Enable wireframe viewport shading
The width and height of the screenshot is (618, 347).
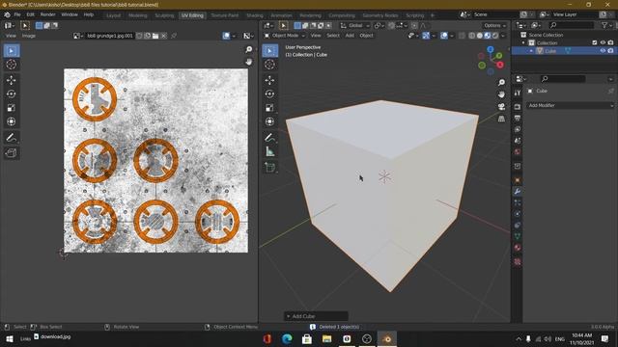click(x=472, y=36)
